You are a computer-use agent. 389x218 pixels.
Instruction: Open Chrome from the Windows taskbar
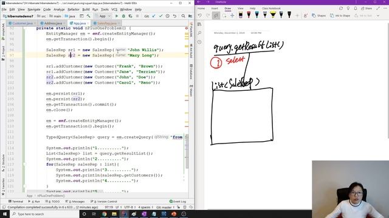(104, 214)
